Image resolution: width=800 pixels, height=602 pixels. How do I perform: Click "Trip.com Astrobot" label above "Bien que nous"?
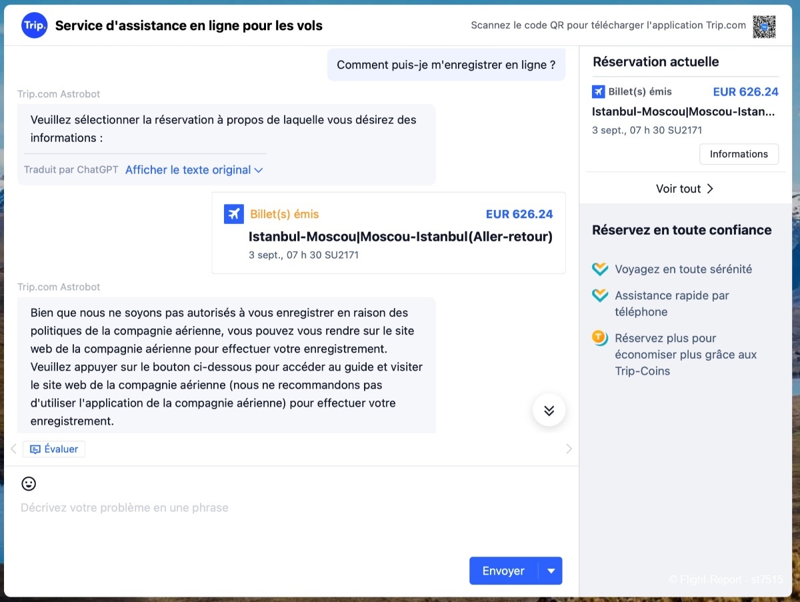point(59,287)
